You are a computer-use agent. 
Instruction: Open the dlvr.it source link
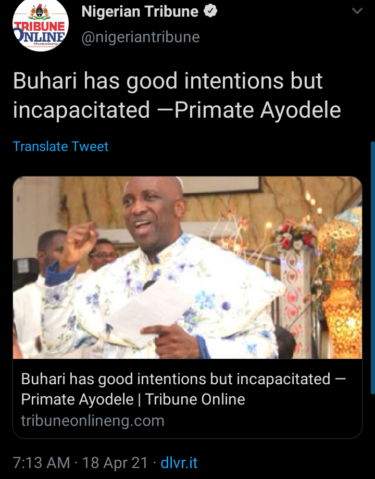[x=179, y=462]
